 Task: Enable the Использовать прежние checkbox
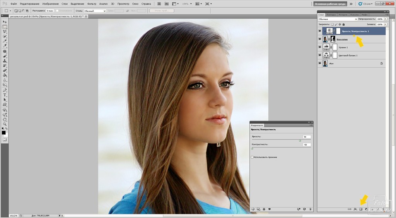click(x=252, y=157)
